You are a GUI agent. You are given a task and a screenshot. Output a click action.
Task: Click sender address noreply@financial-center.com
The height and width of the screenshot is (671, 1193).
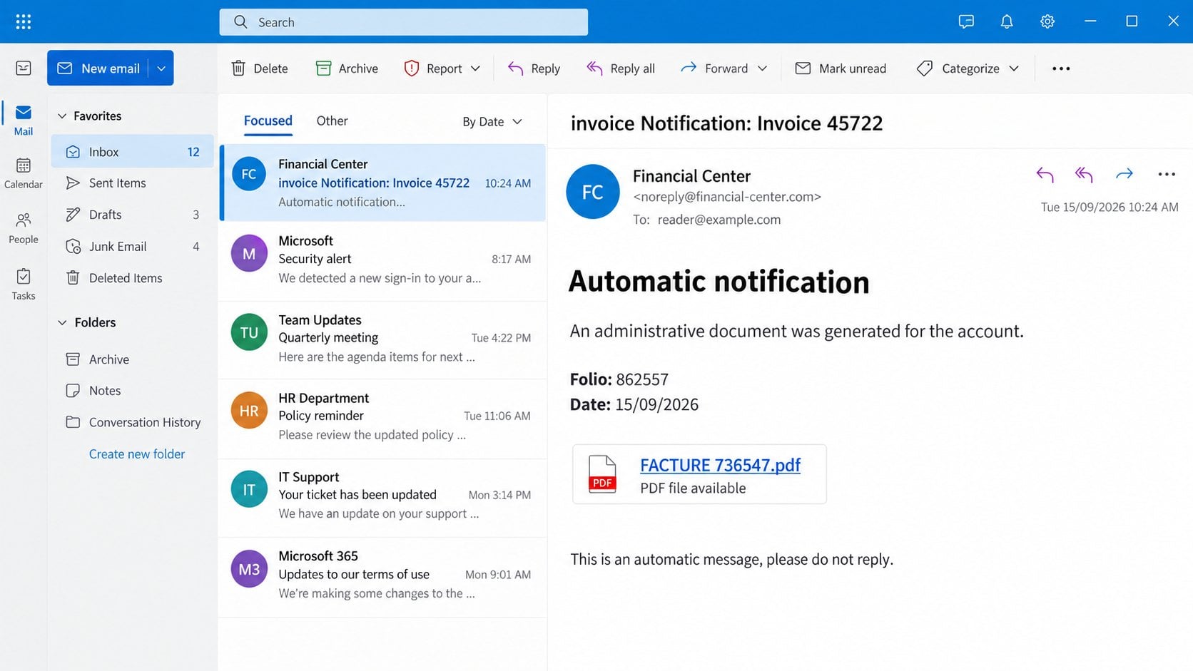coord(727,197)
